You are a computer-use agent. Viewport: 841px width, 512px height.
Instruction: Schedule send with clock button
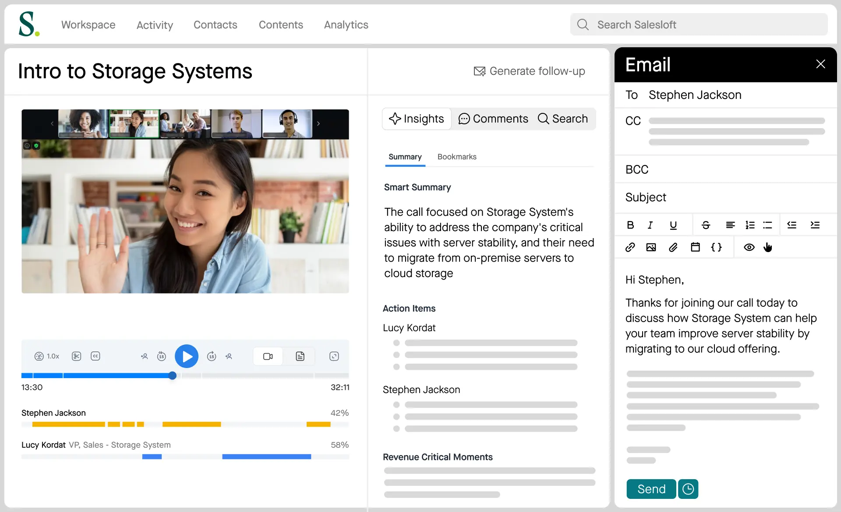pyautogui.click(x=688, y=489)
